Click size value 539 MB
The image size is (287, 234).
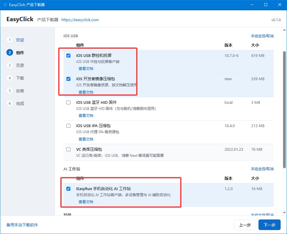(x=258, y=79)
